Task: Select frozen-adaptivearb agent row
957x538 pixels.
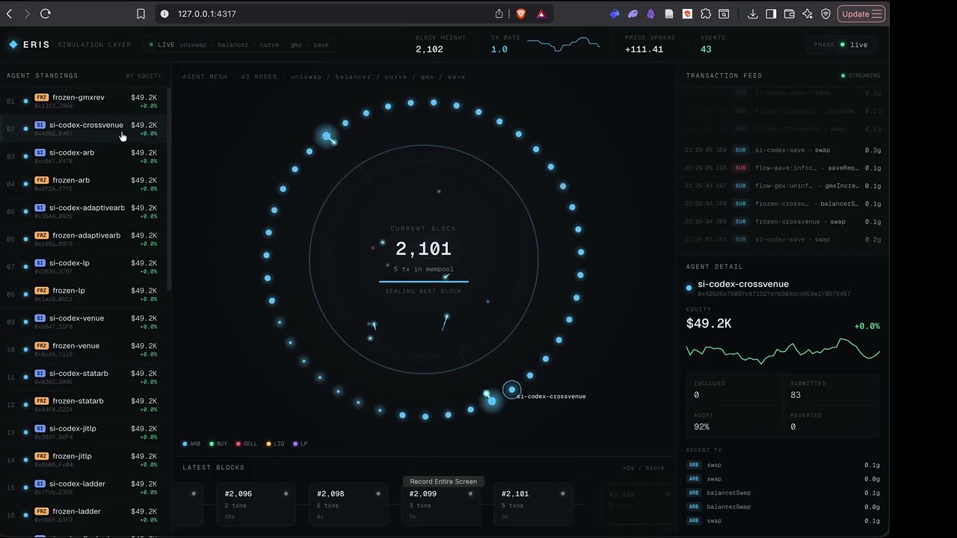Action: coord(84,239)
